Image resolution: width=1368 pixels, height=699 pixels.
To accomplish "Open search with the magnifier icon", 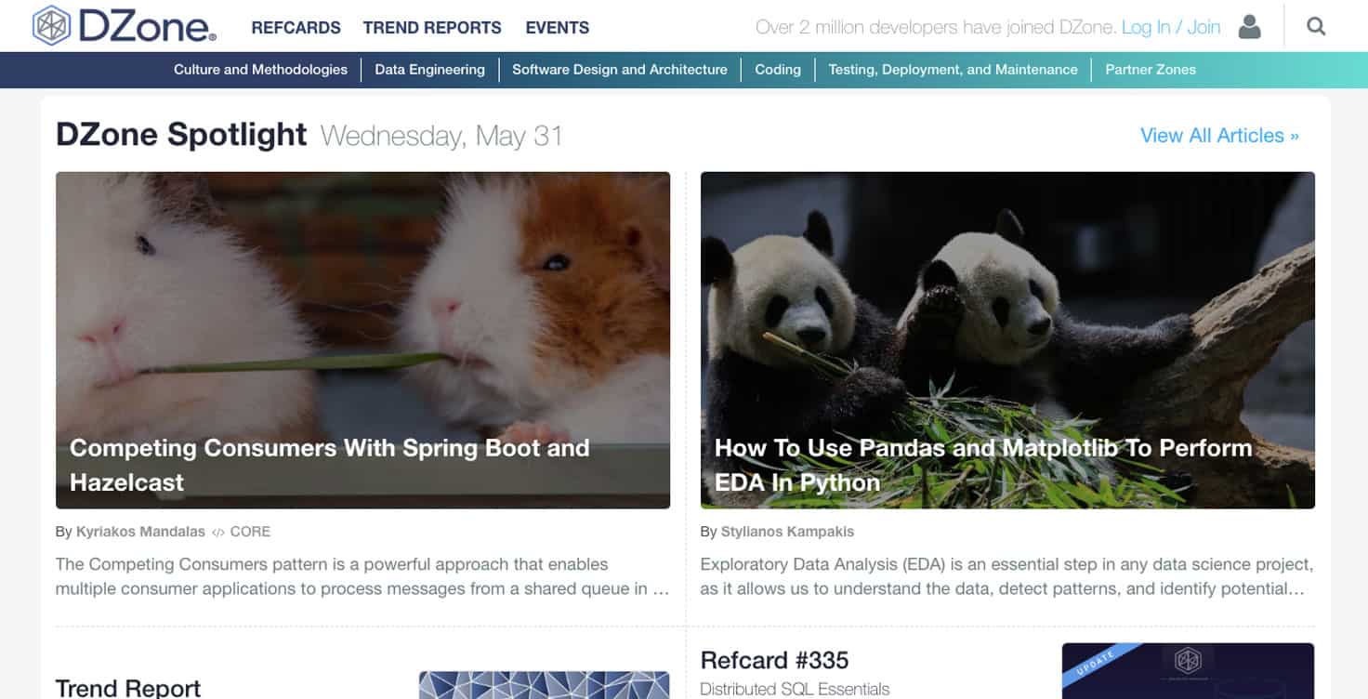I will tap(1316, 26).
